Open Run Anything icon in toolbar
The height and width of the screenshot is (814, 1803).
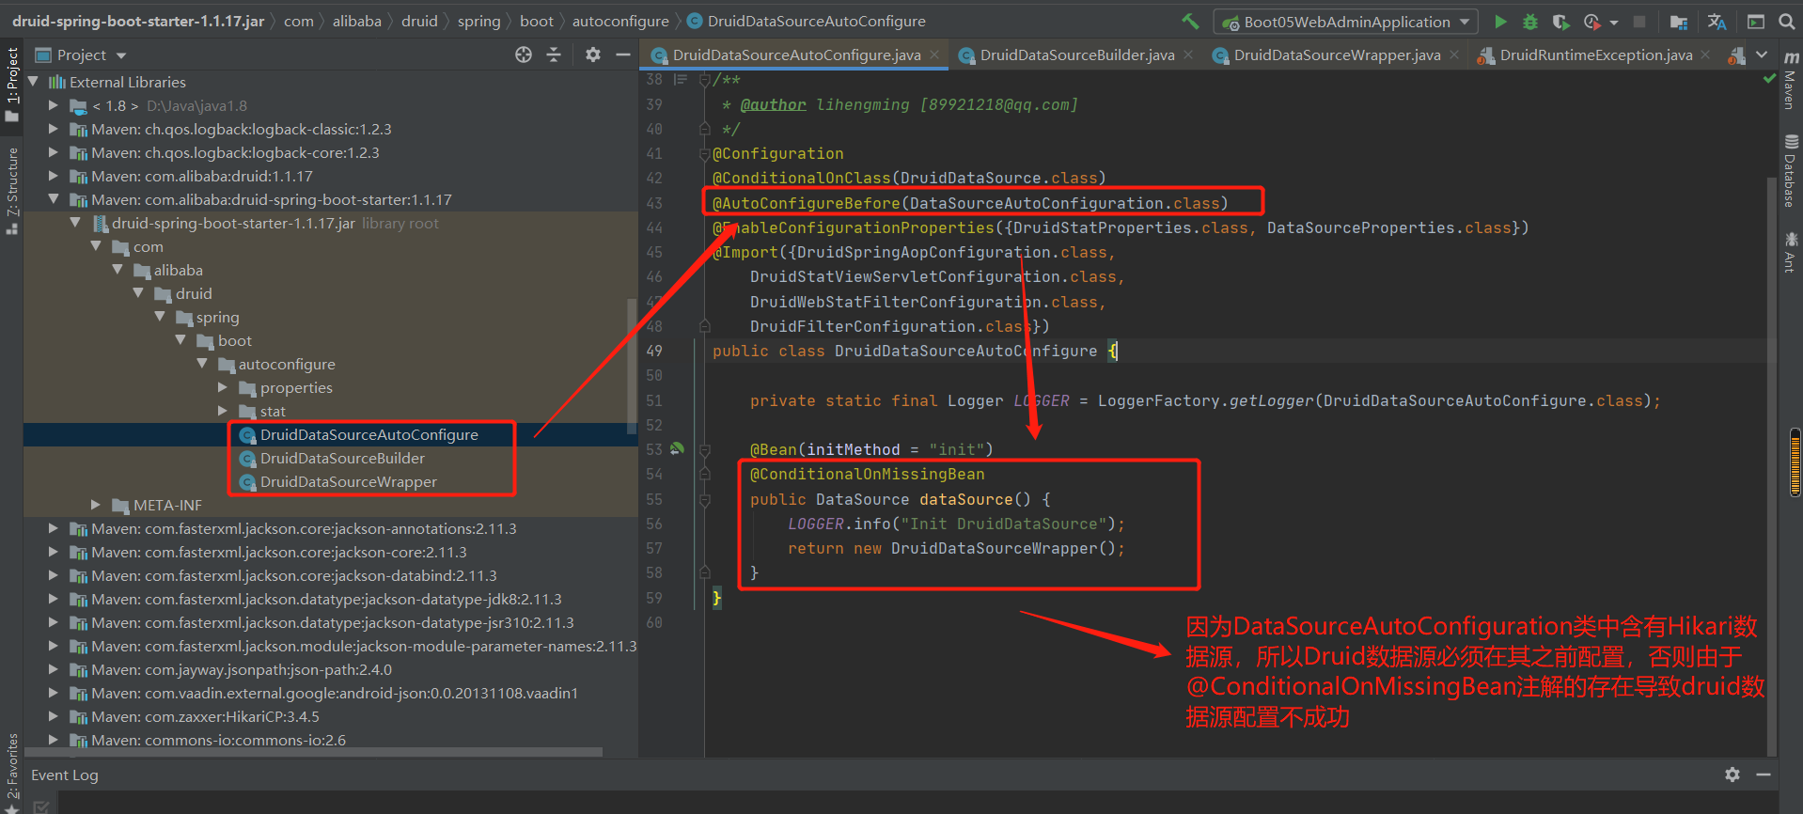tap(1755, 21)
